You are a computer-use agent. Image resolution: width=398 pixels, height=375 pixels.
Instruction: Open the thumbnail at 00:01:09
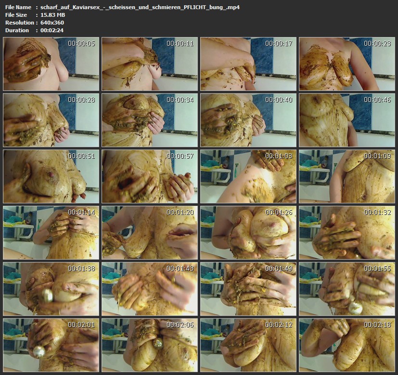tap(347, 176)
